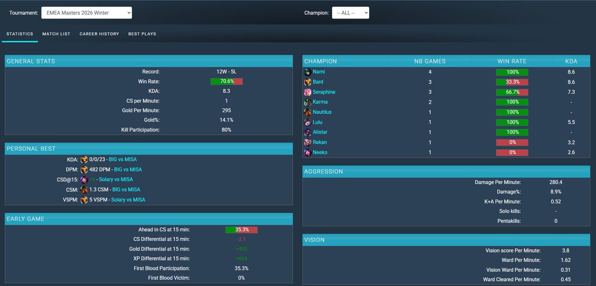Click the Neeko champion icon
This screenshot has height=286, width=596.
[308, 152]
